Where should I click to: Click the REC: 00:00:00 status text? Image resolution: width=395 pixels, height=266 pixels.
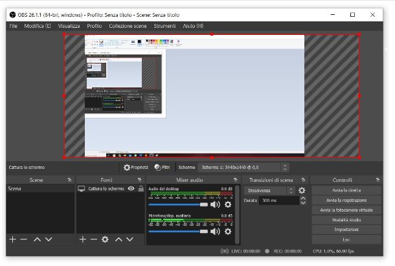point(288,251)
